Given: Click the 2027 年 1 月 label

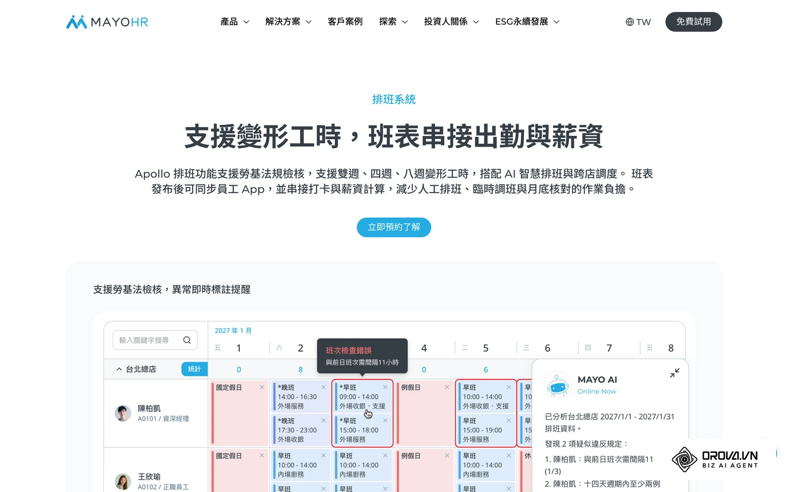Looking at the screenshot, I should pyautogui.click(x=233, y=331).
